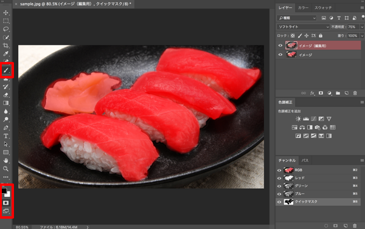Click the Change Screen Mode icon

click(6, 211)
